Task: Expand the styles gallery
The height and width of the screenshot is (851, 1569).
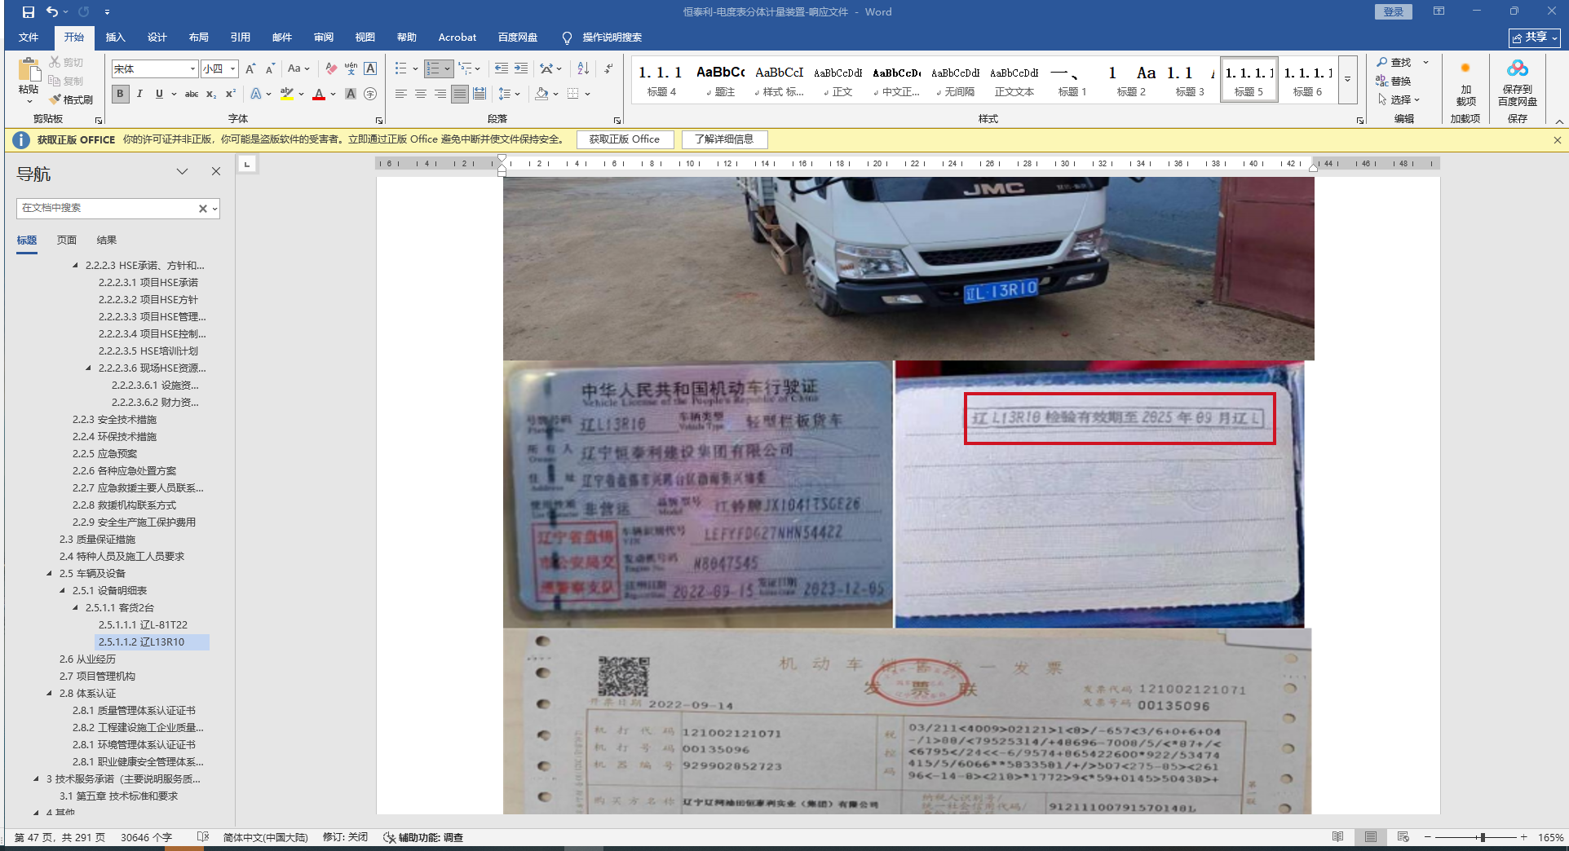Action: 1347,80
